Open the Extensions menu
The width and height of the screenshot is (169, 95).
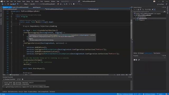click(47, 1)
